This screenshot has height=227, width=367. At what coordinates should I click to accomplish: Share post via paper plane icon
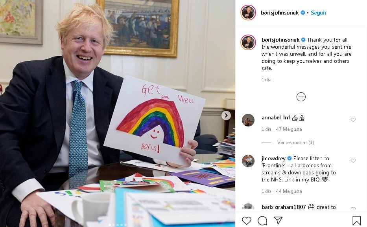point(278,220)
